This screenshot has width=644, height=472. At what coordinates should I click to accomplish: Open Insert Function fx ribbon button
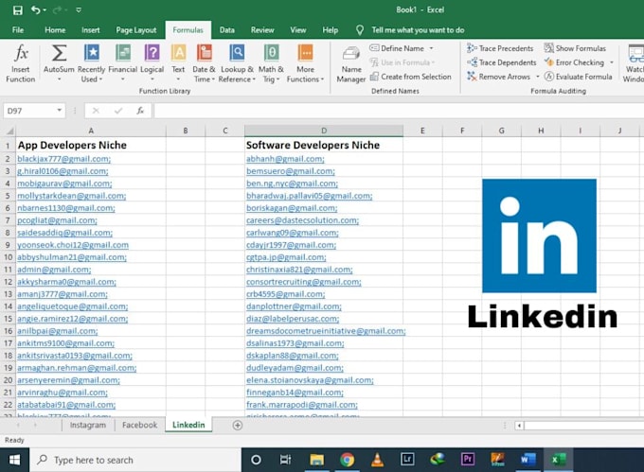(21, 63)
